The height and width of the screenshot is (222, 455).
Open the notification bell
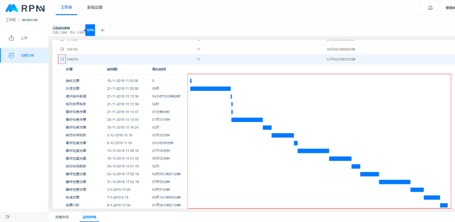click(430, 8)
